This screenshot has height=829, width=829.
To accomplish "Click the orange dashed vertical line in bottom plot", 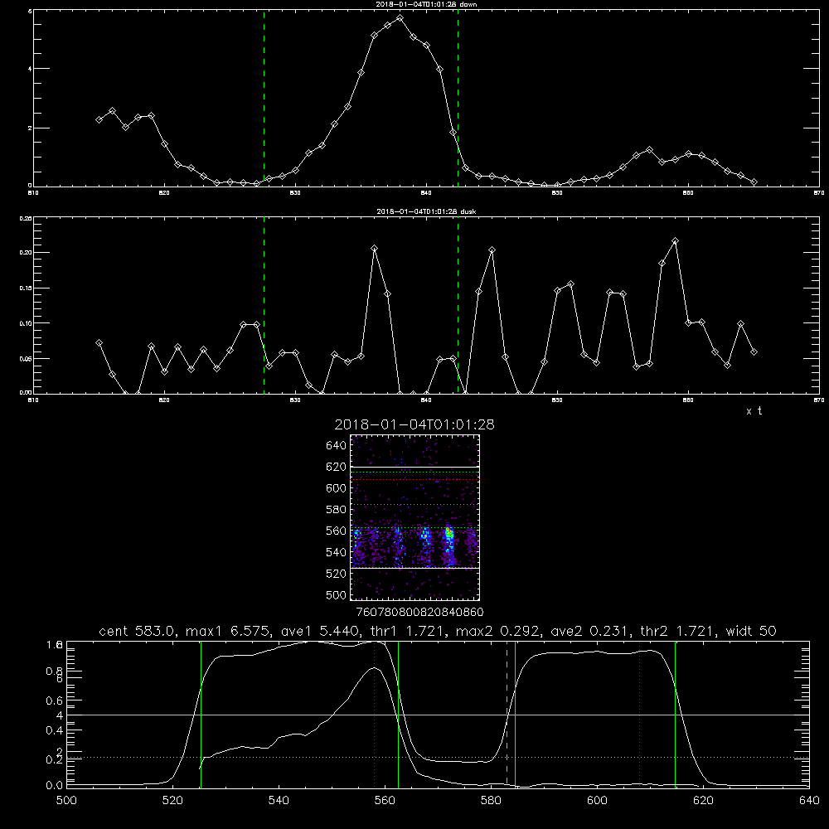I will pos(507,713).
